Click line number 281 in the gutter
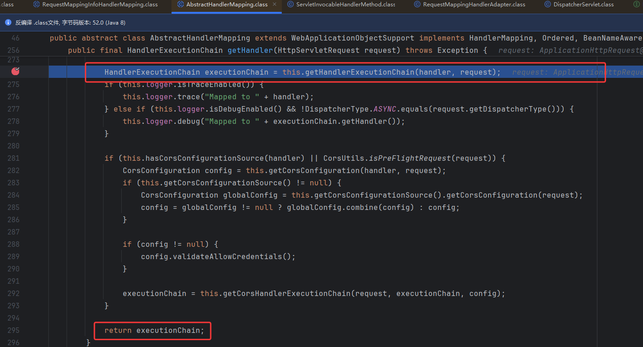The width and height of the screenshot is (643, 347). click(13, 158)
